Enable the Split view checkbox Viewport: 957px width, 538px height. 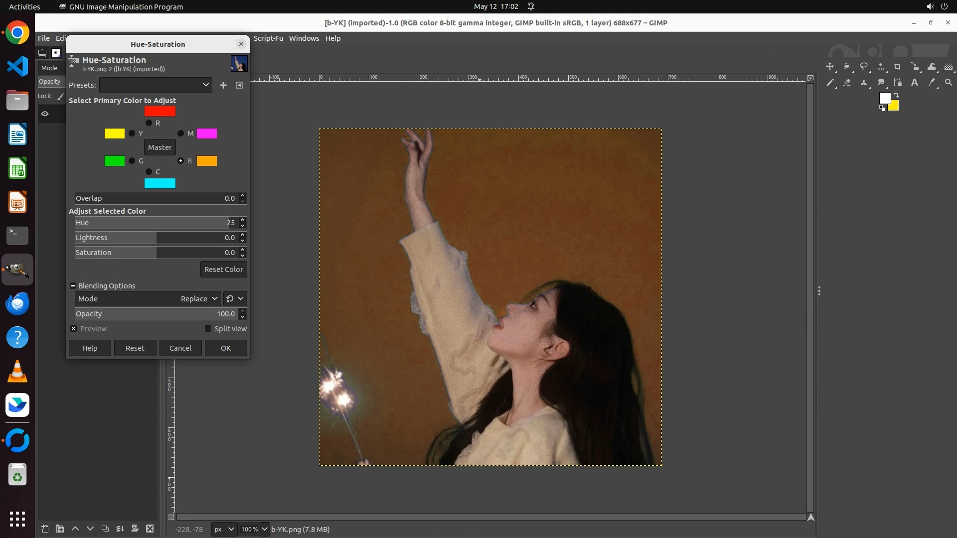[x=208, y=329]
